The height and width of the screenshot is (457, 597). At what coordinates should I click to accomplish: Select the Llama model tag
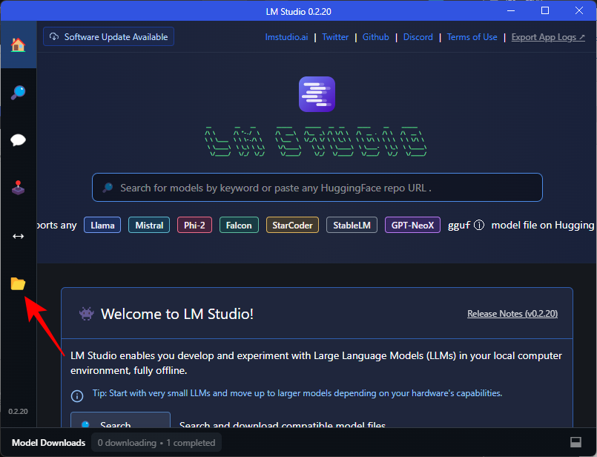point(102,225)
